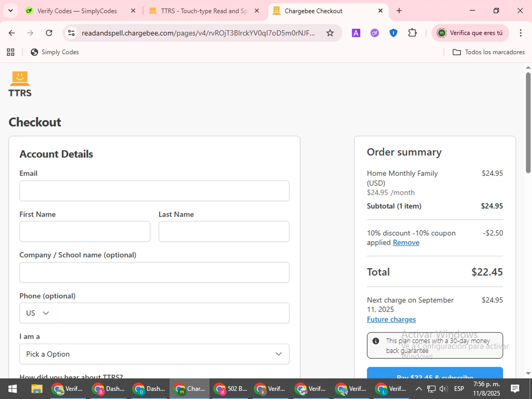
Task: Click the info icon in guarantee notice
Action: coord(376,341)
